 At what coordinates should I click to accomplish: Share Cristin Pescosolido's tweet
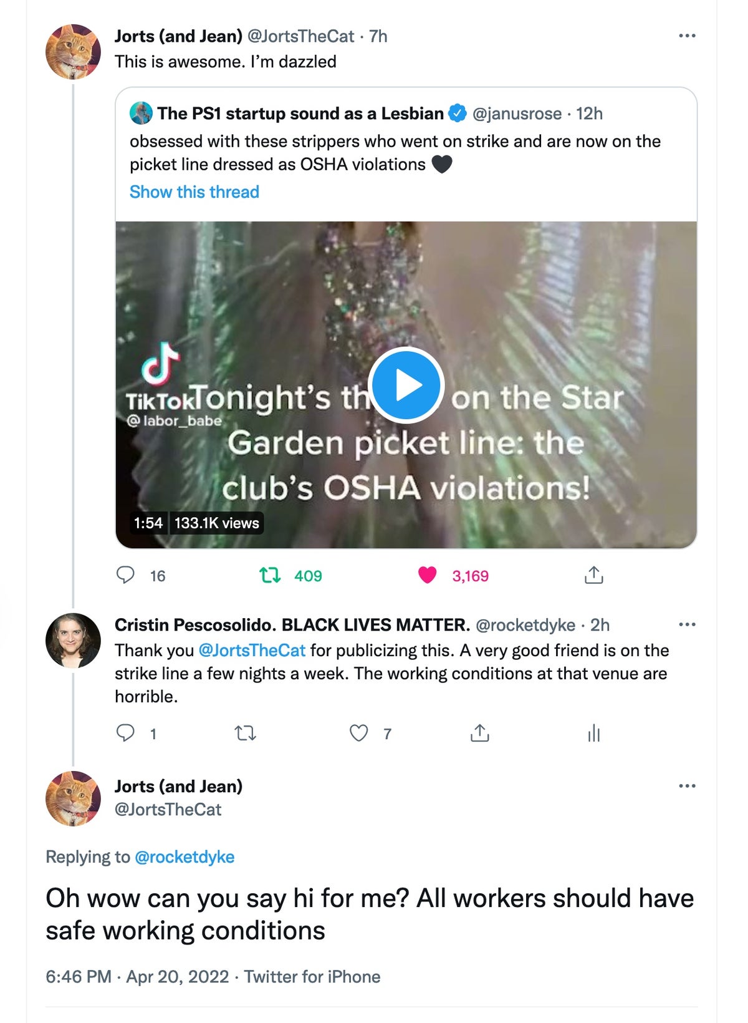click(x=479, y=733)
